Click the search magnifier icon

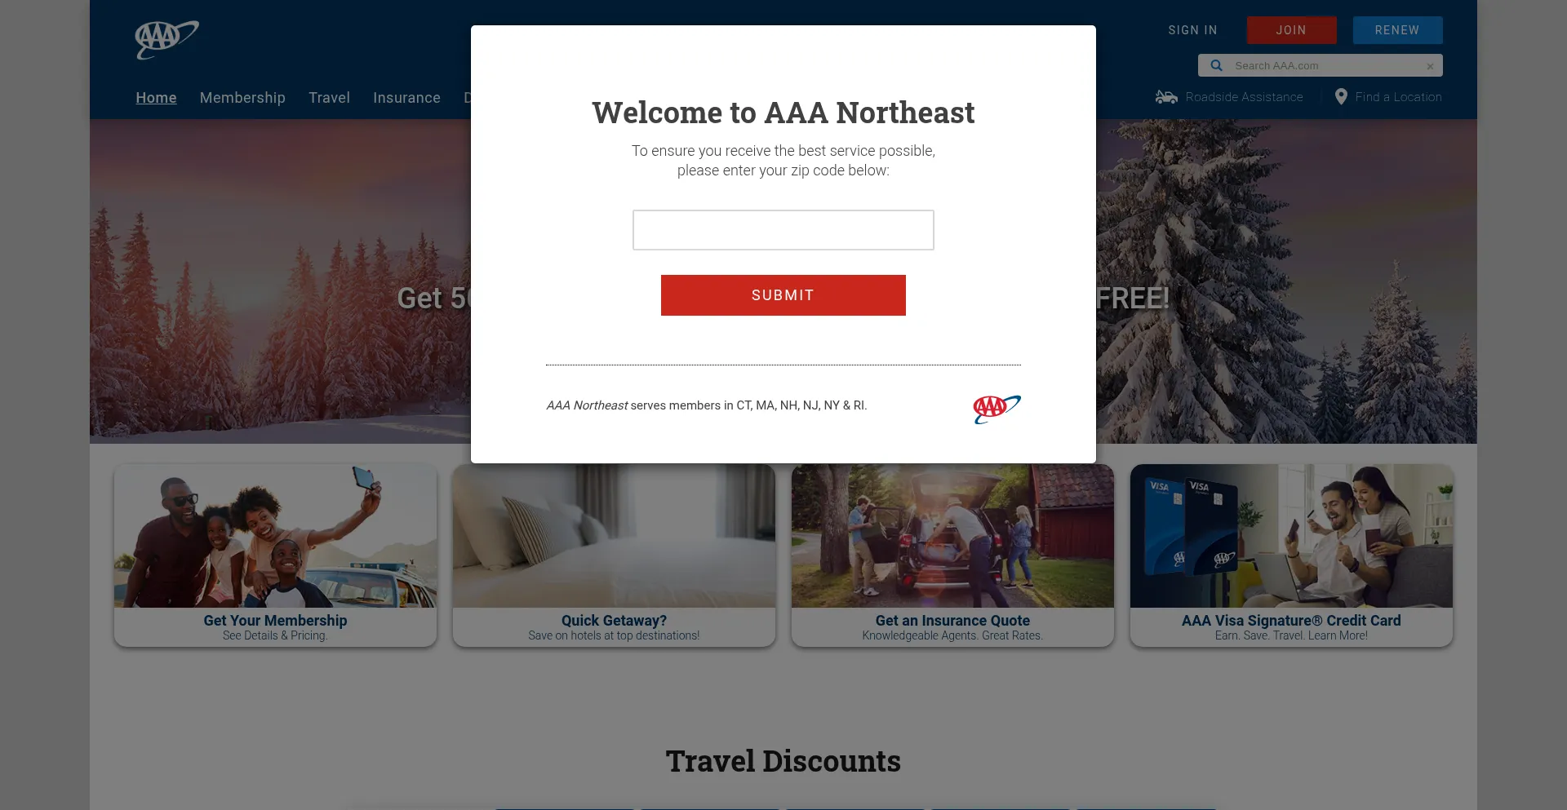click(x=1216, y=65)
